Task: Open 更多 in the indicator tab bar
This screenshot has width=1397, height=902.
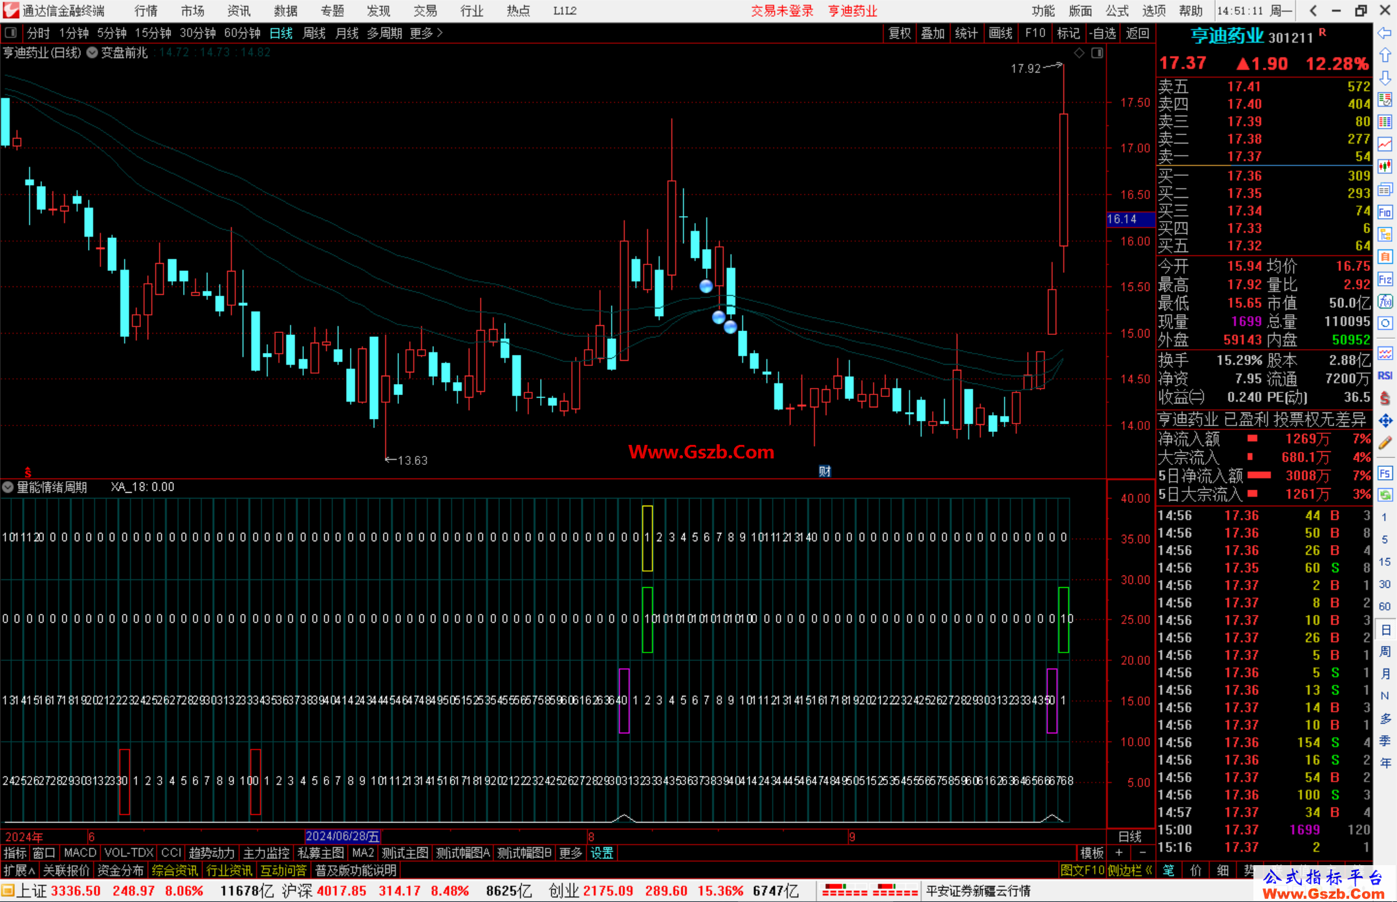Action: pyautogui.click(x=570, y=853)
